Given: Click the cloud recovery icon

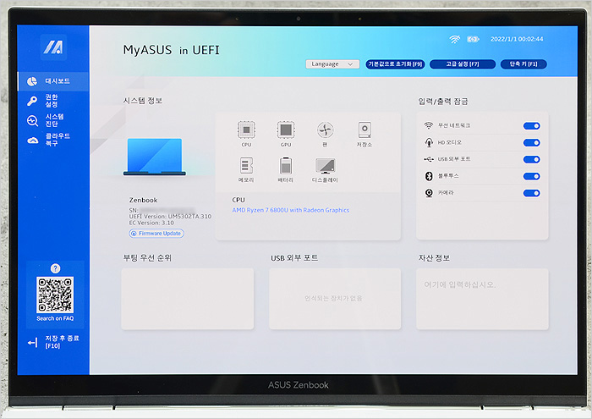Looking at the screenshot, I should [33, 141].
